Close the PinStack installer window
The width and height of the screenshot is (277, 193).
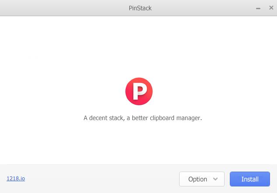pyautogui.click(x=271, y=8)
